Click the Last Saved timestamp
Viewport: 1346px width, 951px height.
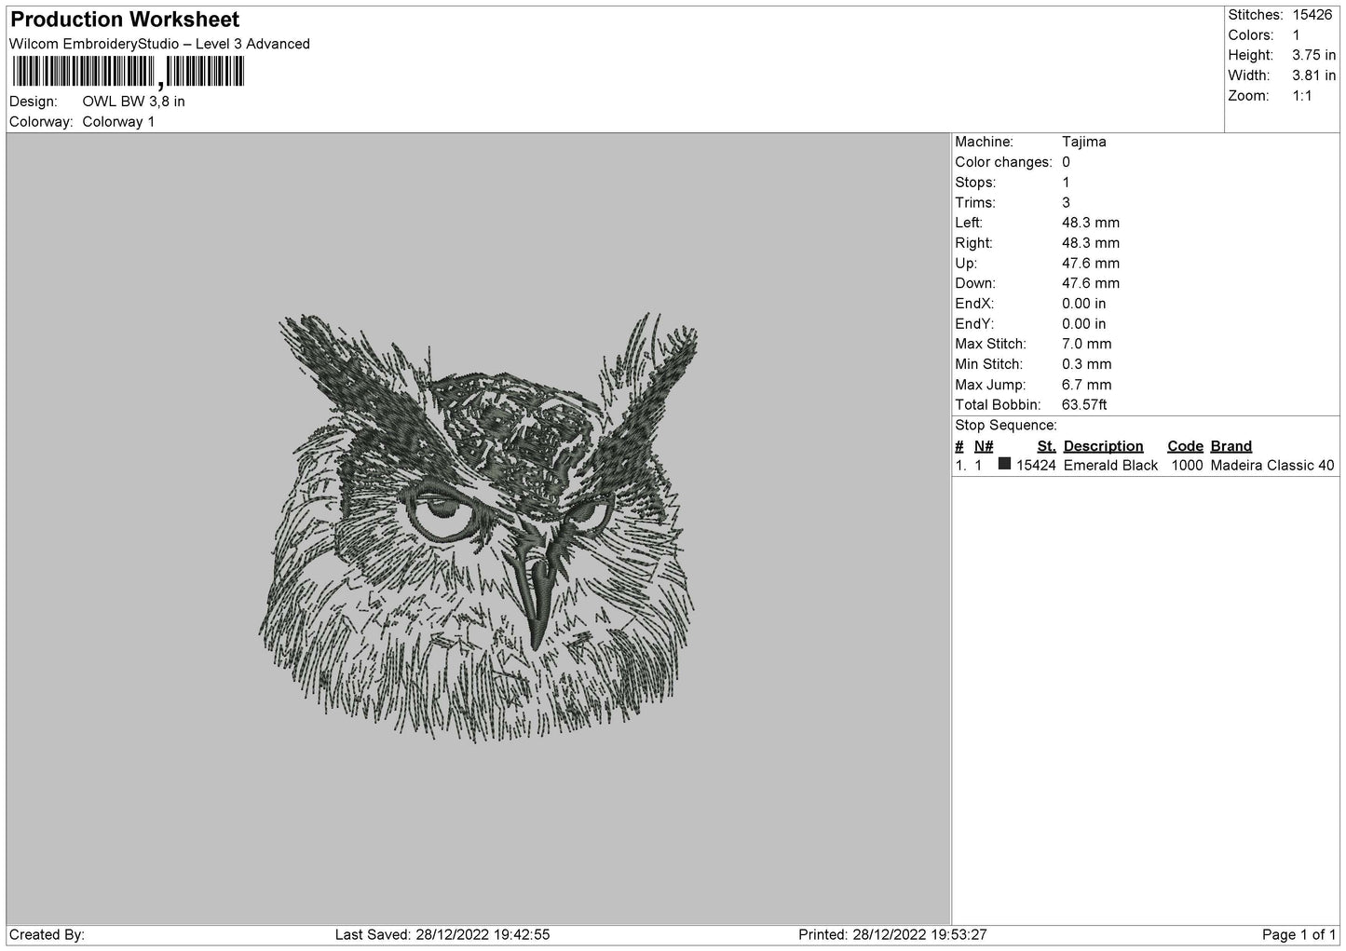coord(442,935)
